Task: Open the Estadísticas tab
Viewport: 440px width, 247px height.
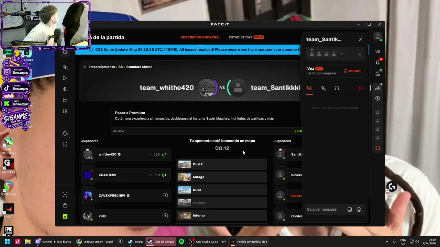Action: pos(246,37)
